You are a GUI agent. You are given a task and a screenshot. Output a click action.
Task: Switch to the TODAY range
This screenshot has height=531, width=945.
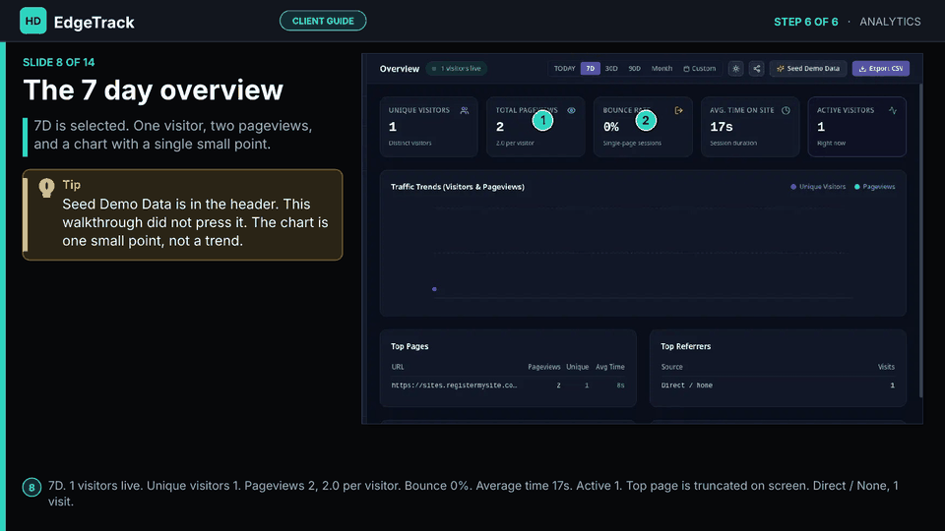click(564, 69)
